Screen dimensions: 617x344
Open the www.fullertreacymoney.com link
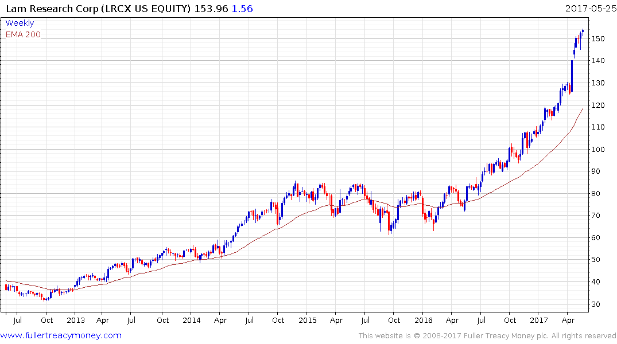(61, 335)
